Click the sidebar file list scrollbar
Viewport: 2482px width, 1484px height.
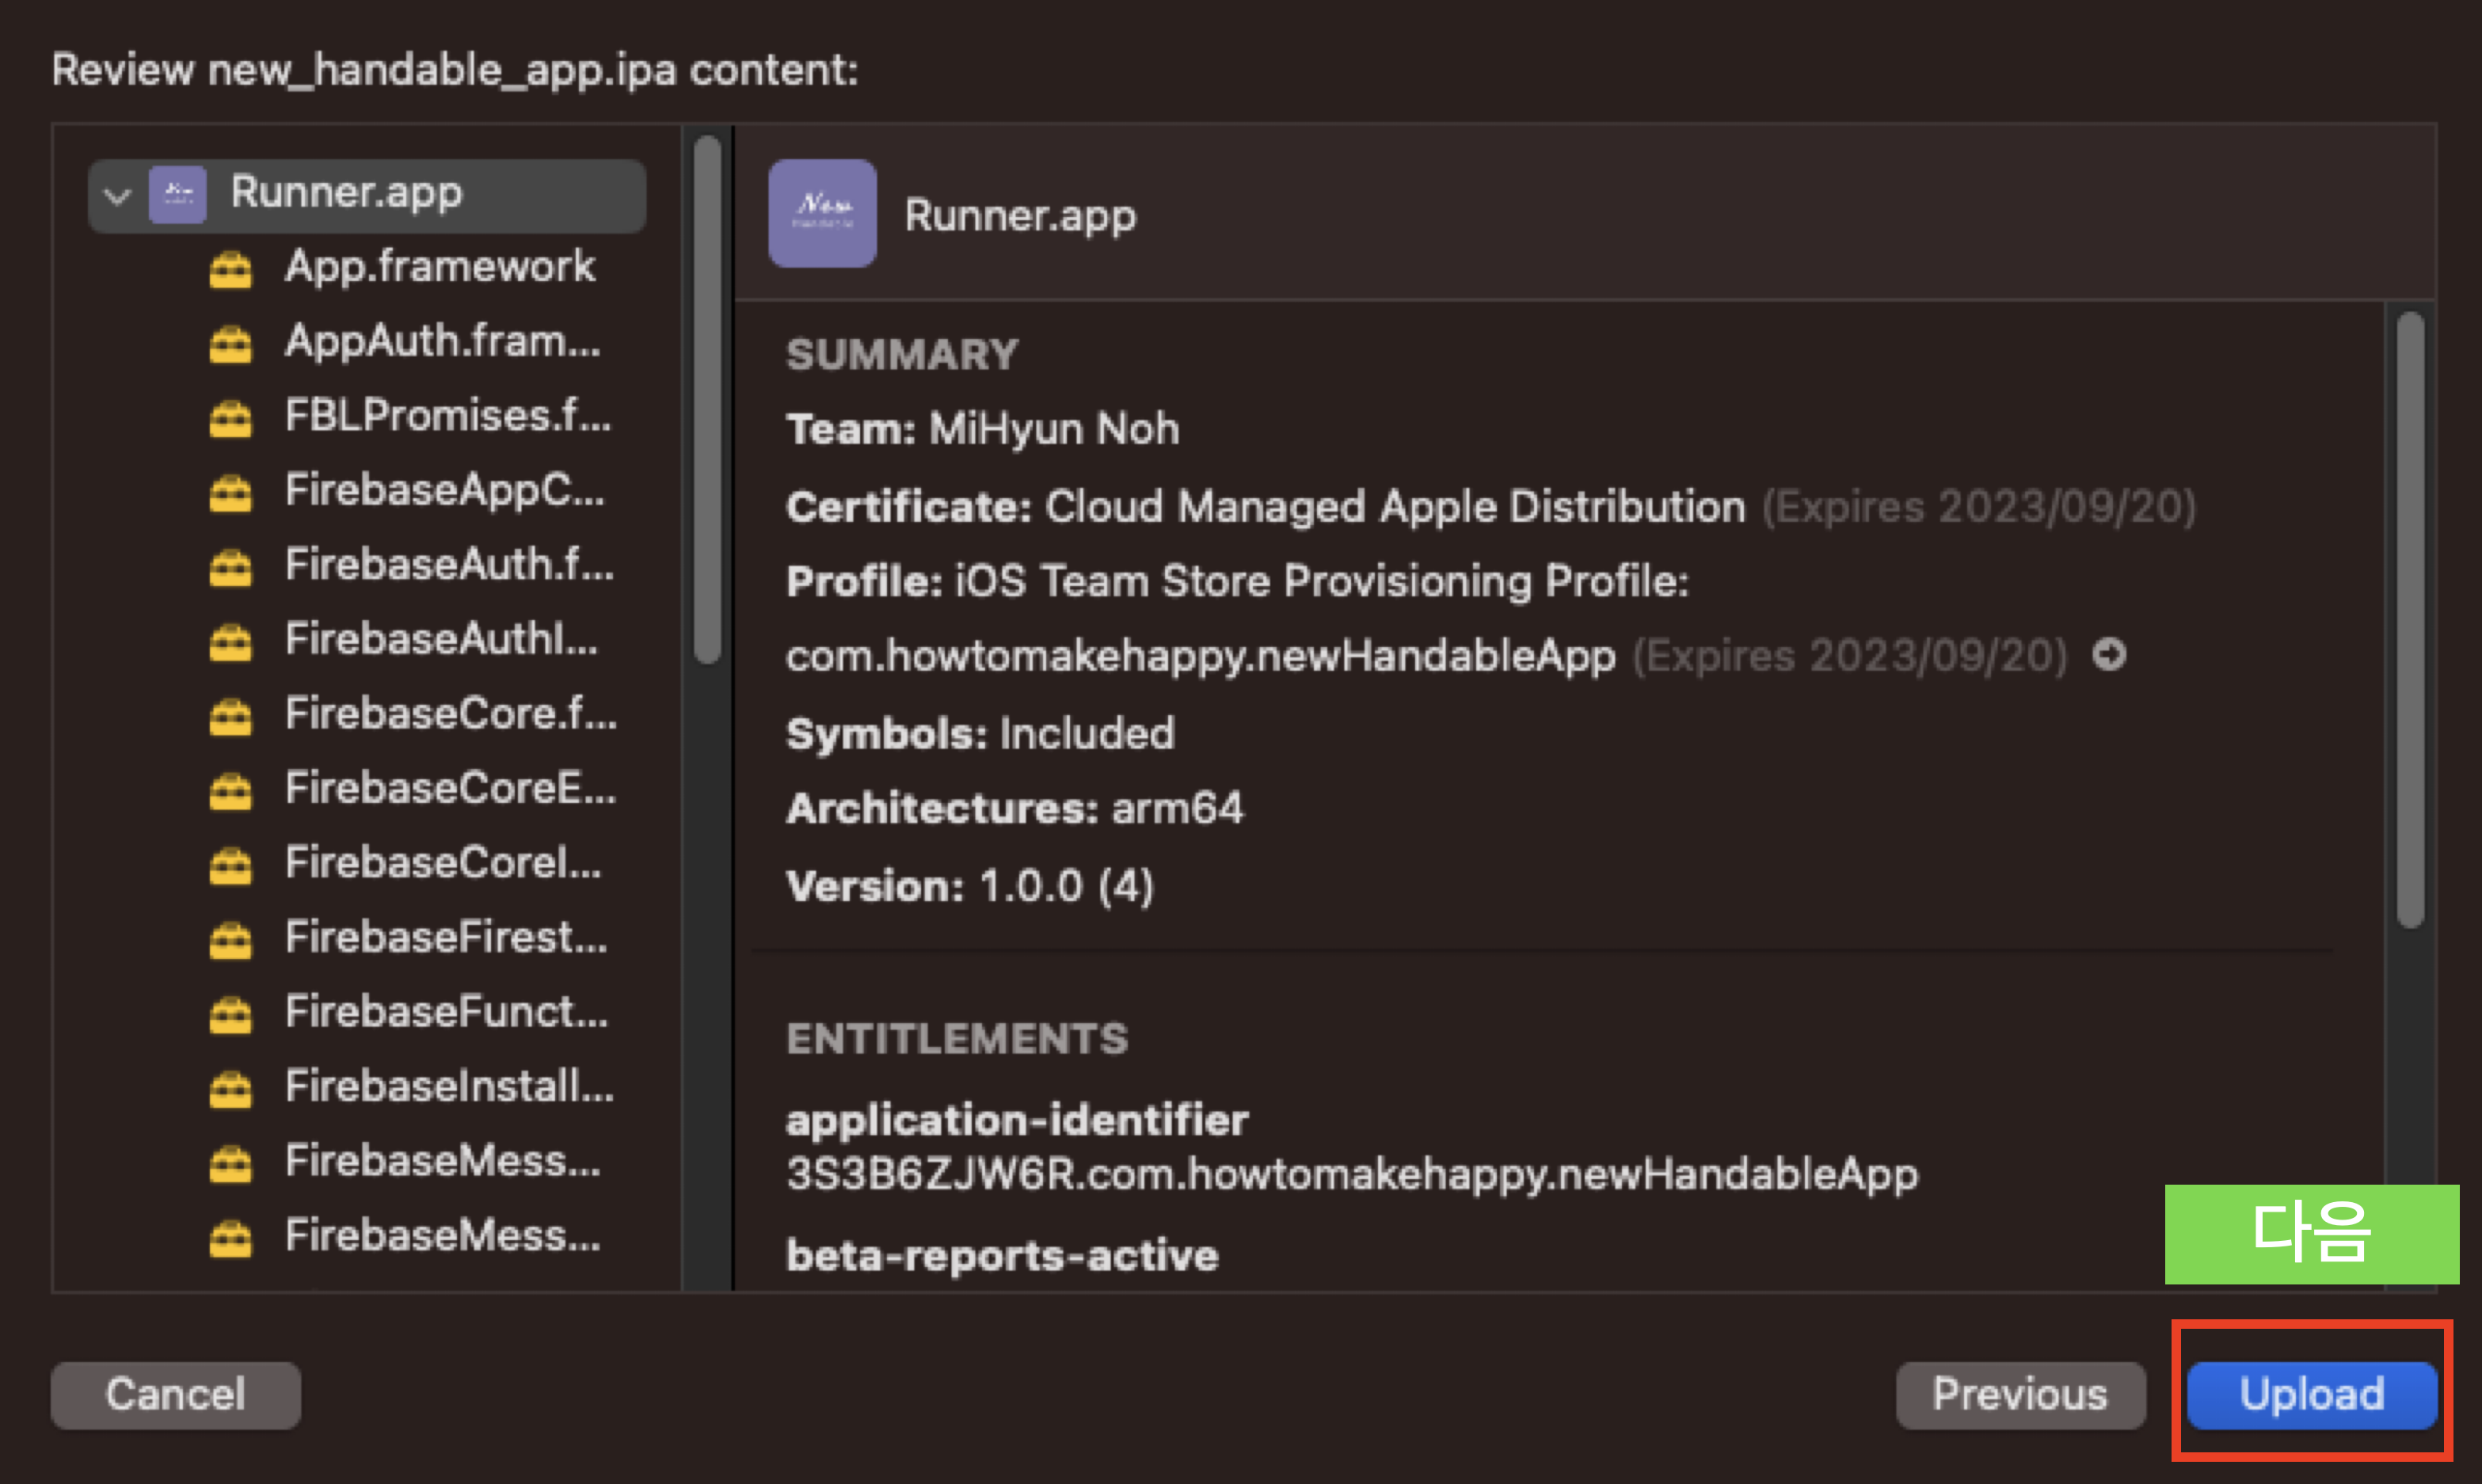point(707,400)
